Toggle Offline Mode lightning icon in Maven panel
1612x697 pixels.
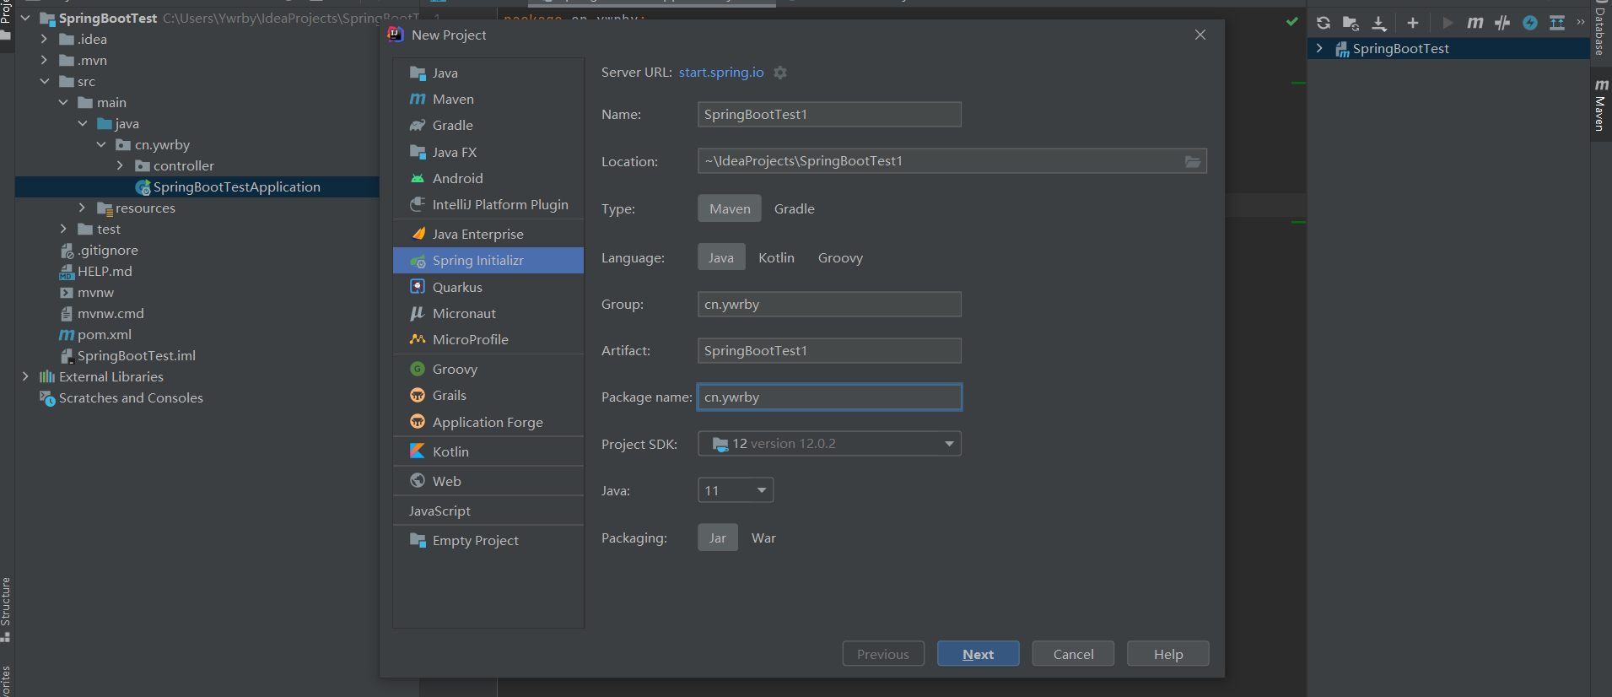point(1530,23)
